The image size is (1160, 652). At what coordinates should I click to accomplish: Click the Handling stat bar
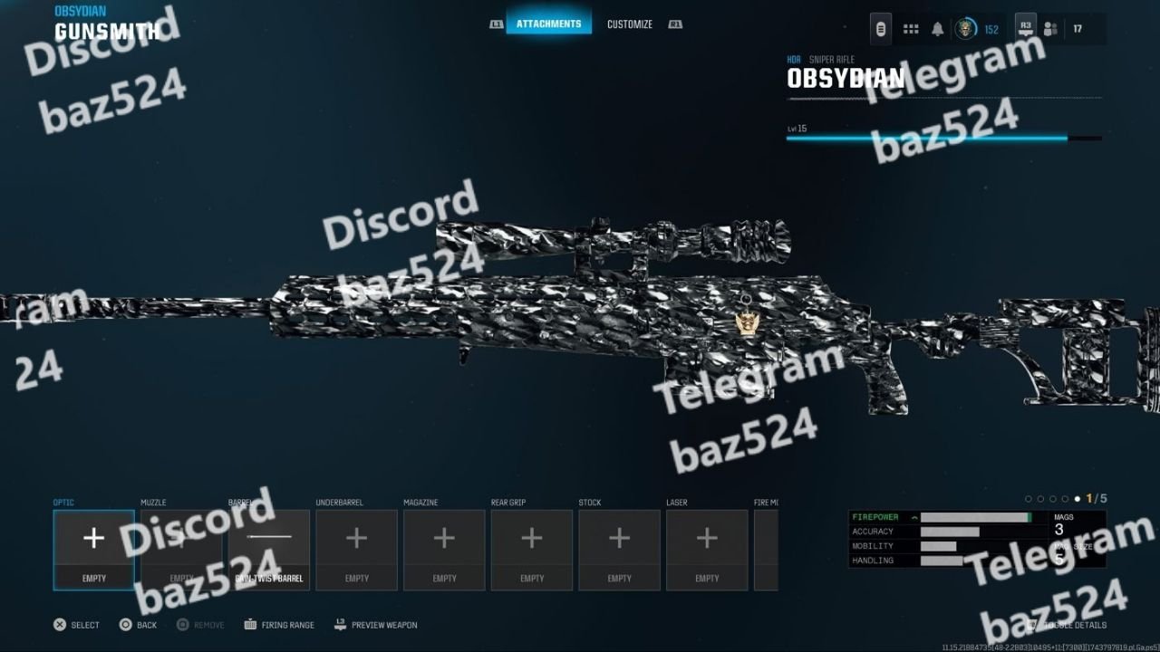pos(942,561)
